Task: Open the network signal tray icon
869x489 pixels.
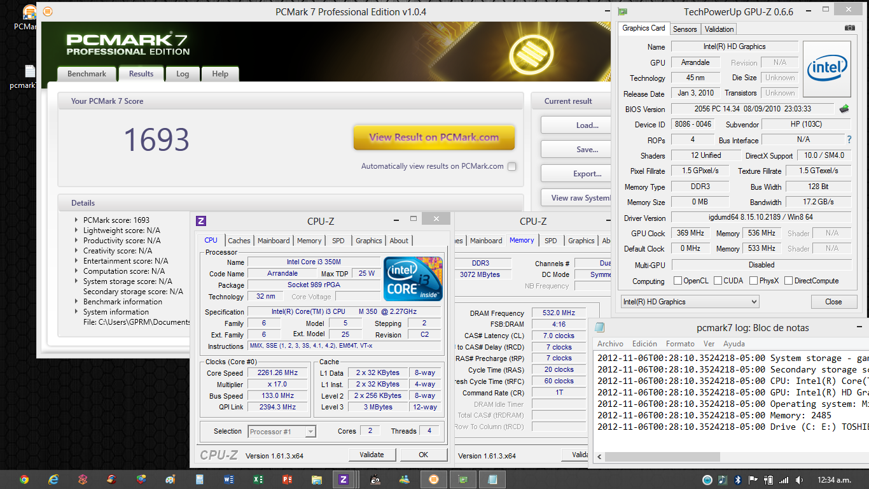Action: (784, 479)
